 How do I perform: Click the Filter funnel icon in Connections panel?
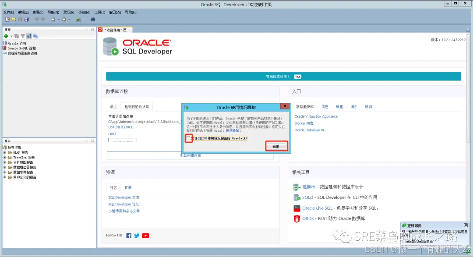click(23, 36)
